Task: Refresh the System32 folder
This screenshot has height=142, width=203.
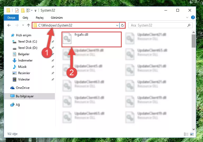Action: (x=122, y=26)
